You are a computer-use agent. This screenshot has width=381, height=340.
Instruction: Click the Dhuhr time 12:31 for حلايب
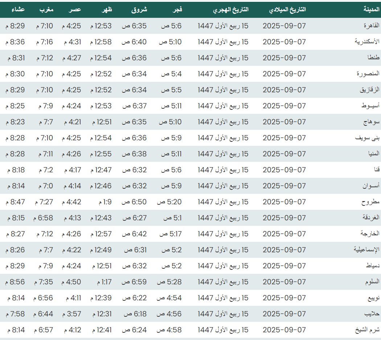[101, 314]
